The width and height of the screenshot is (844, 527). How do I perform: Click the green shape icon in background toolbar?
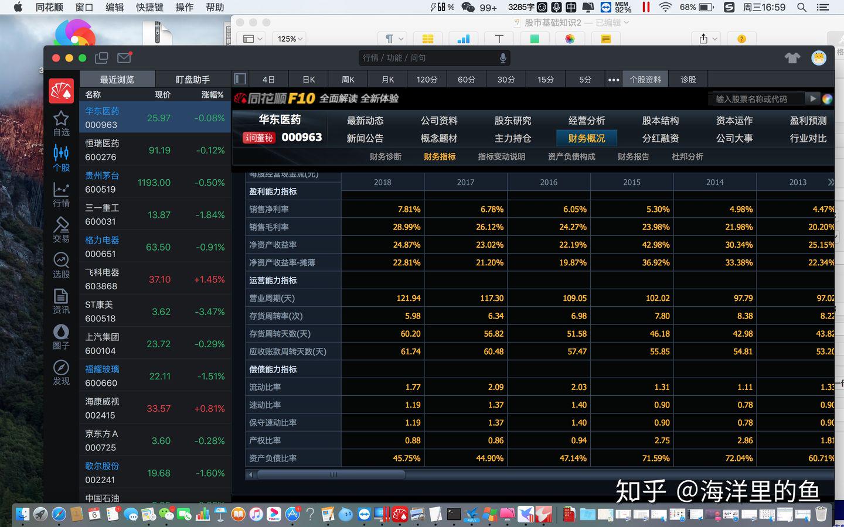pyautogui.click(x=535, y=39)
